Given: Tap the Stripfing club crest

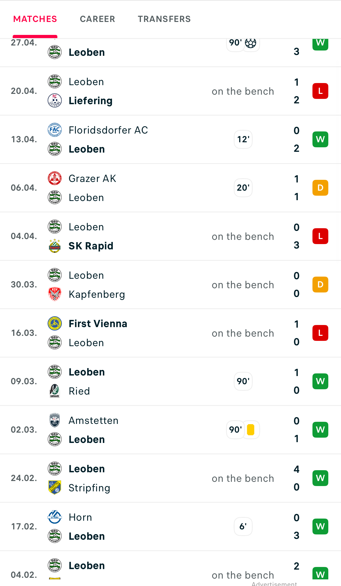Looking at the screenshot, I should coord(55,488).
